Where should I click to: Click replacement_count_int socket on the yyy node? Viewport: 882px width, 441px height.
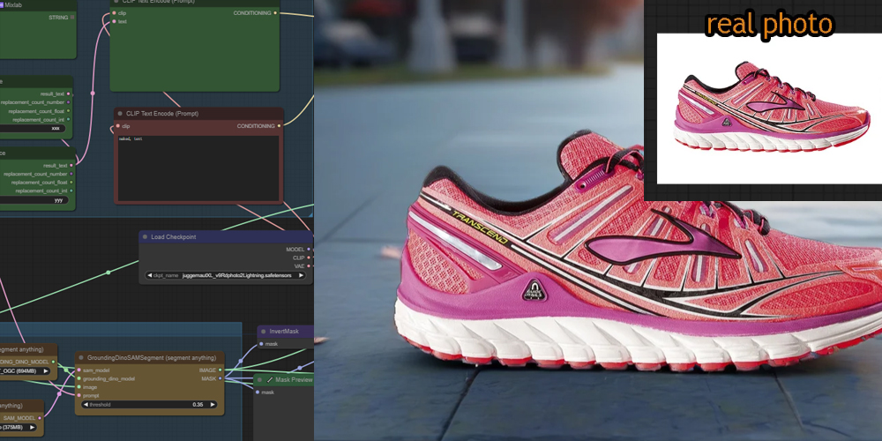click(x=71, y=191)
